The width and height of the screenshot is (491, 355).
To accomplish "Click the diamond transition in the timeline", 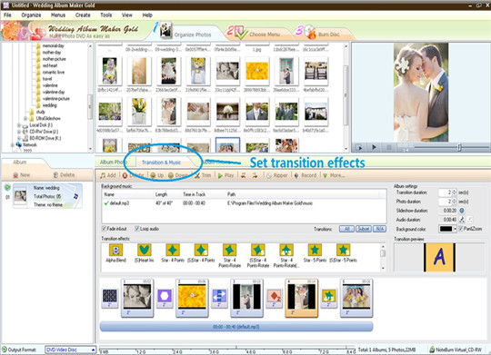I will pos(275,298).
